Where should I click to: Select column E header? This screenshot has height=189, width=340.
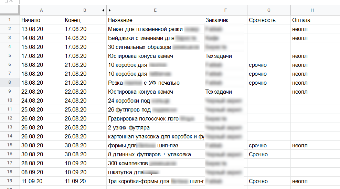coord(155,10)
